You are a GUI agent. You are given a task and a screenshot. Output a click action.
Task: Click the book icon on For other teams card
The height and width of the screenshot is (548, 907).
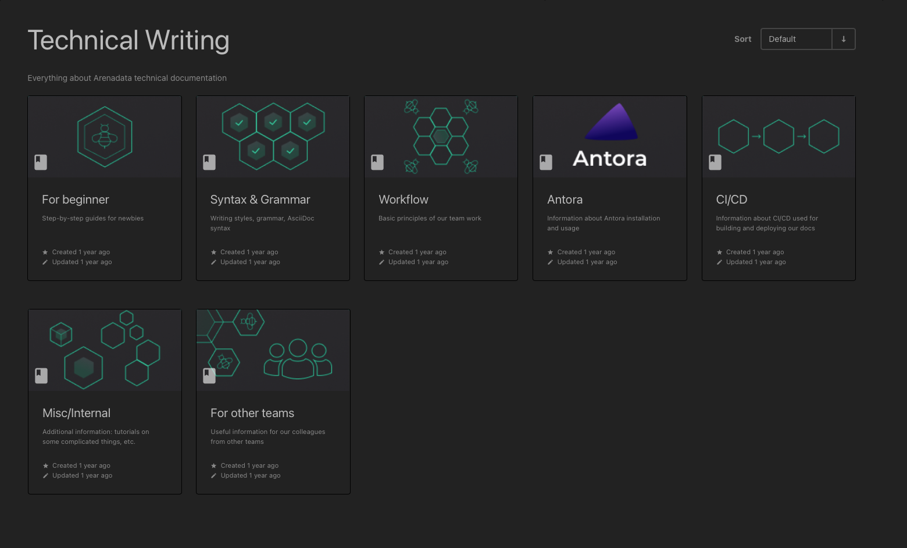(209, 375)
